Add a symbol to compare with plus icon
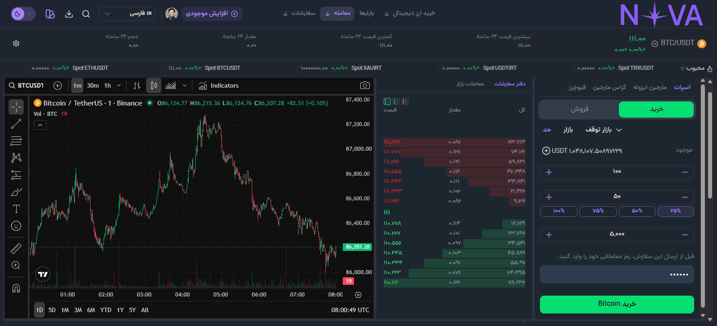 click(57, 85)
